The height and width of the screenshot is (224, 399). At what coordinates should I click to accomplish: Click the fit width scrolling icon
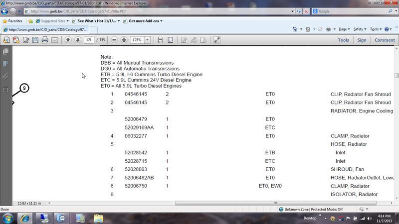[x=160, y=40]
